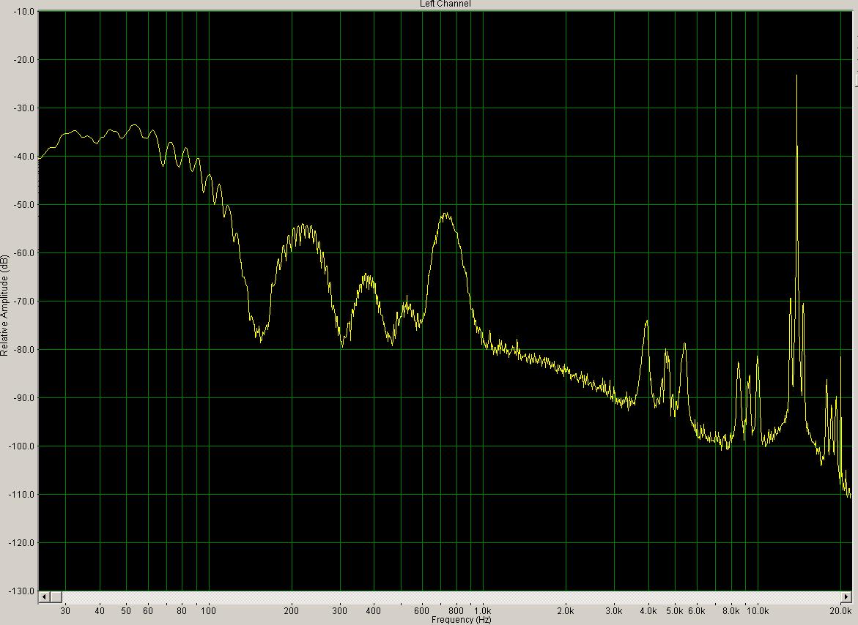Click the 50 frequency axis label
The height and width of the screenshot is (625, 858).
click(x=126, y=611)
